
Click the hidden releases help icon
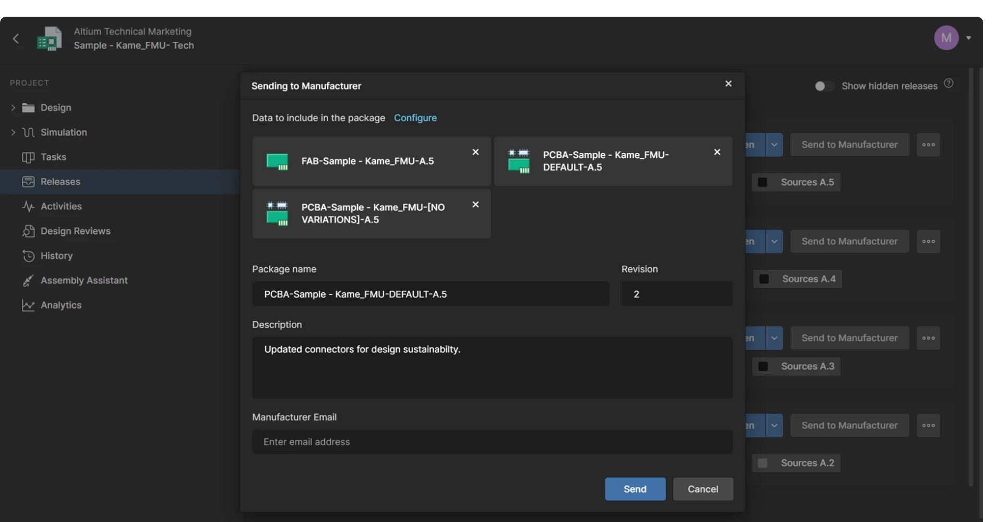coord(949,84)
